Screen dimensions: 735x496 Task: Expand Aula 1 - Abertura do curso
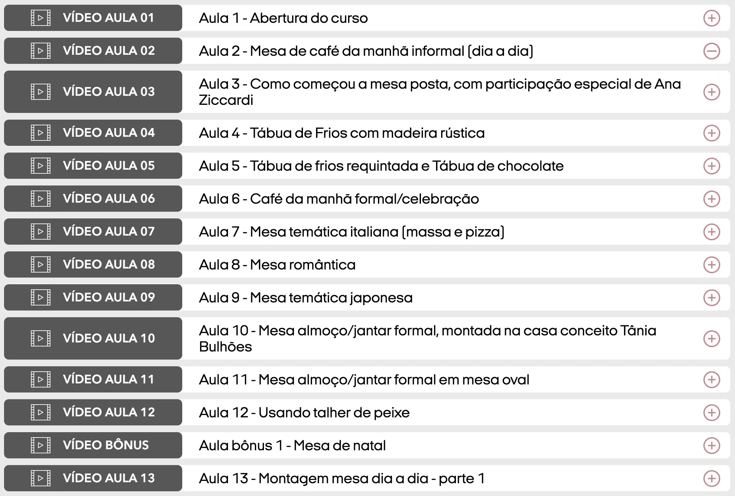[x=711, y=18]
